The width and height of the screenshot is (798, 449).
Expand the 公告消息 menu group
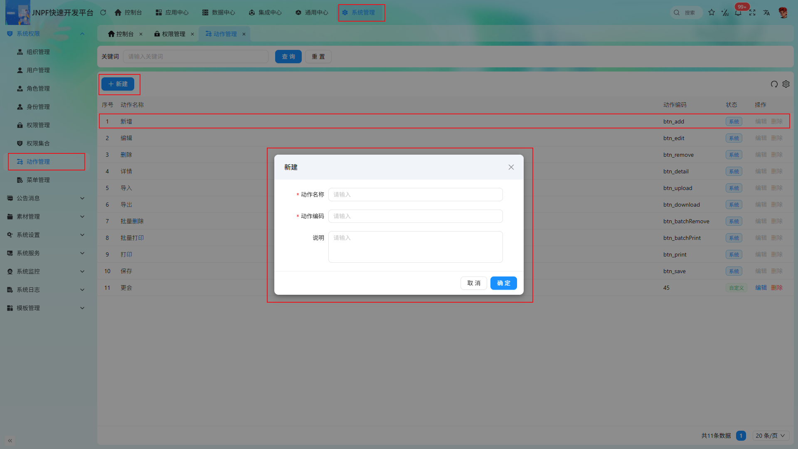(47, 198)
